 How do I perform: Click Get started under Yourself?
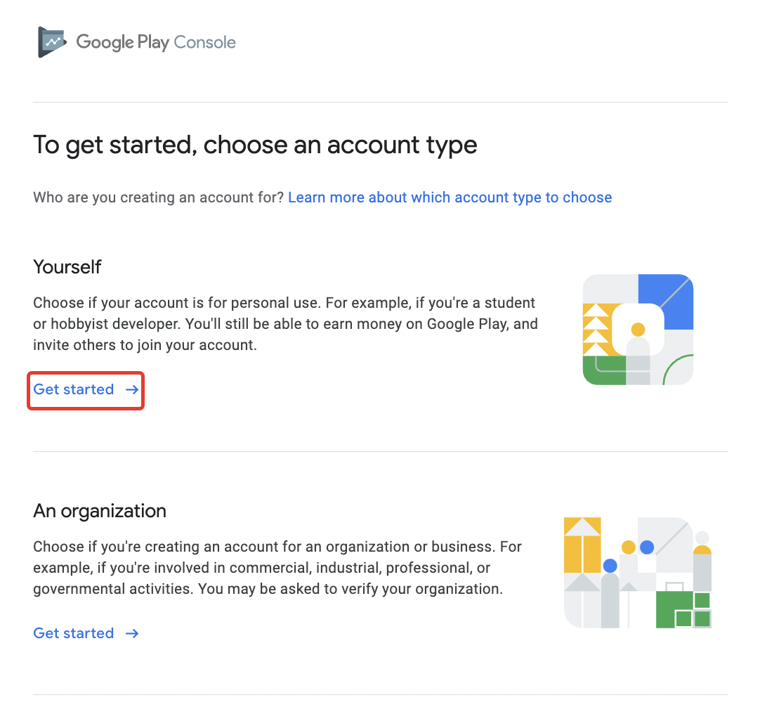point(74,389)
